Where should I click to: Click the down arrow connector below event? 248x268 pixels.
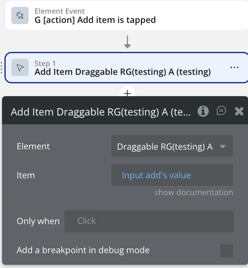pos(127,41)
